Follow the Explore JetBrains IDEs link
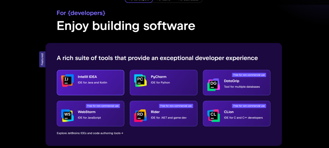 pos(90,133)
